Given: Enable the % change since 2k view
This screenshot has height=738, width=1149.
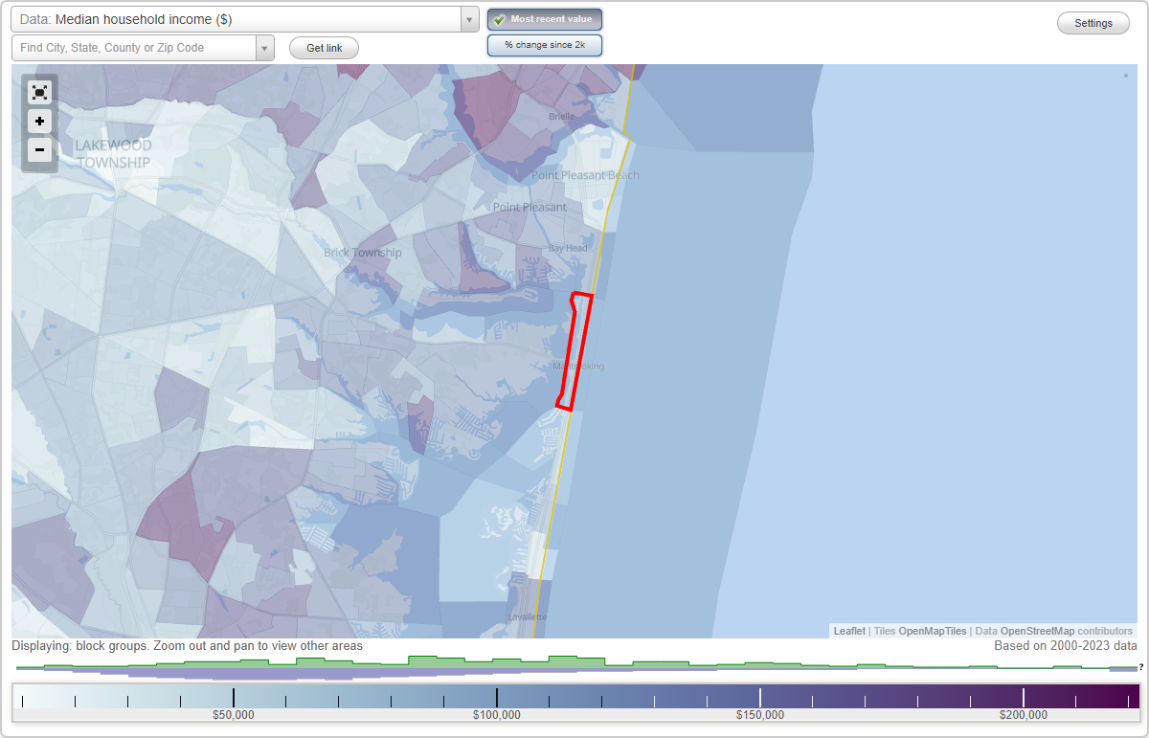Looking at the screenshot, I should pyautogui.click(x=545, y=44).
